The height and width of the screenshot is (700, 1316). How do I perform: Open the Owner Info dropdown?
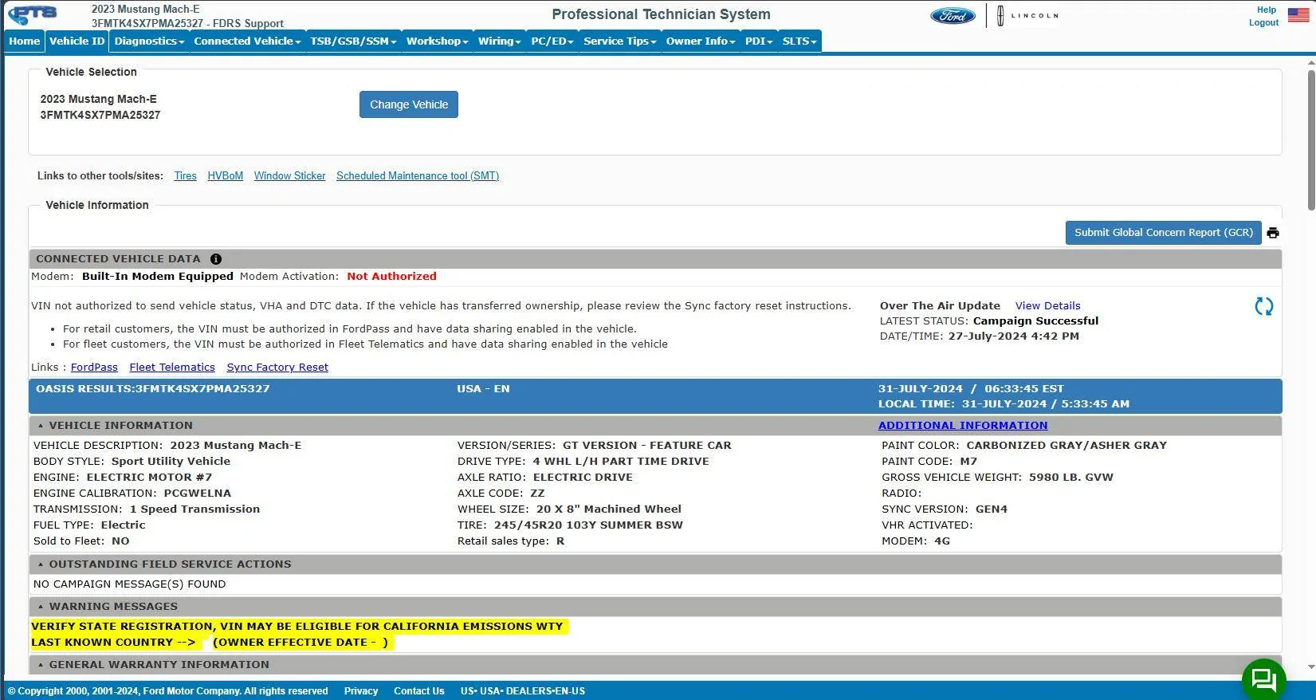701,41
